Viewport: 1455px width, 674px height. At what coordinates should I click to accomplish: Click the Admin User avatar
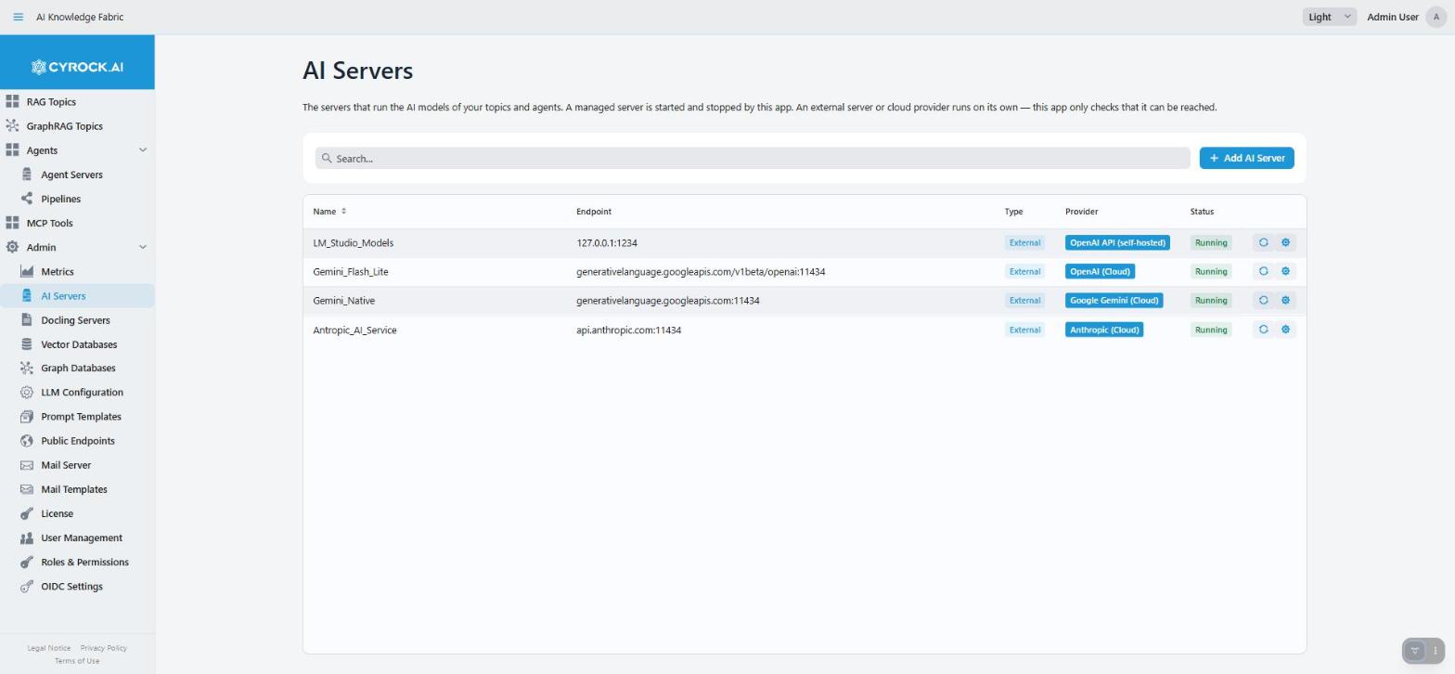1436,17
